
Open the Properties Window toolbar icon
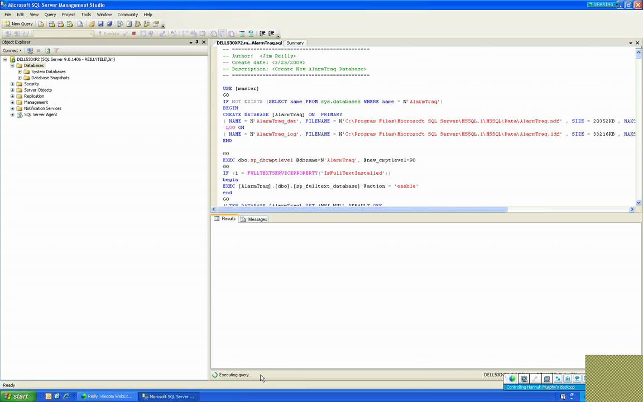pos(155,24)
